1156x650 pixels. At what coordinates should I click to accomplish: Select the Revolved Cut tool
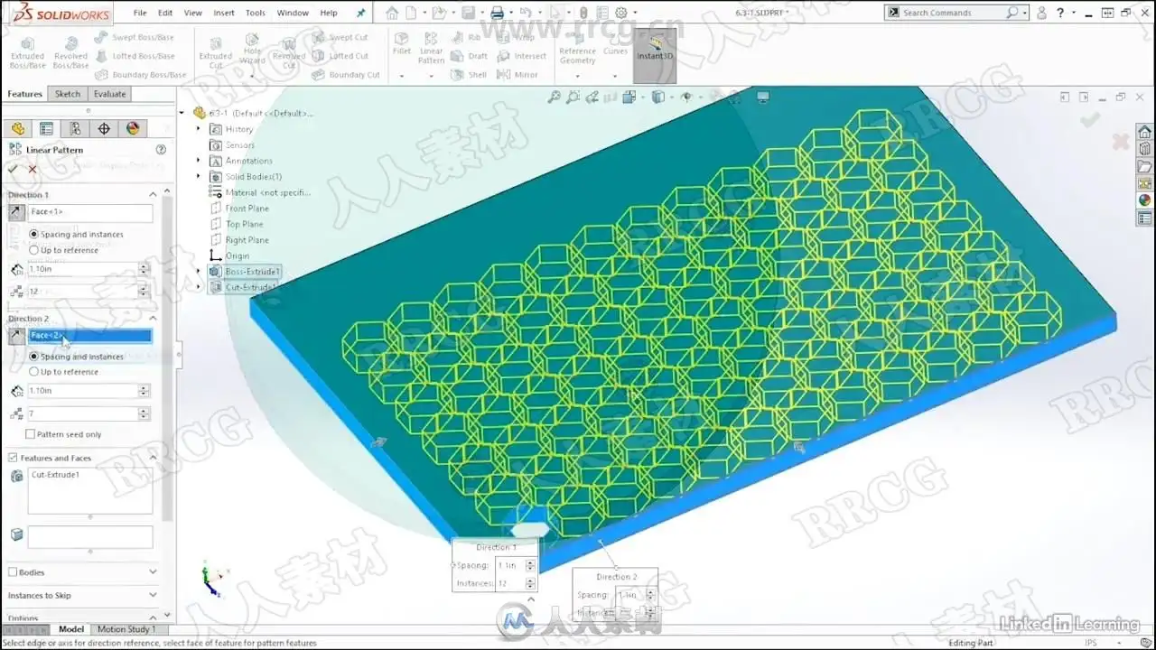289,52
